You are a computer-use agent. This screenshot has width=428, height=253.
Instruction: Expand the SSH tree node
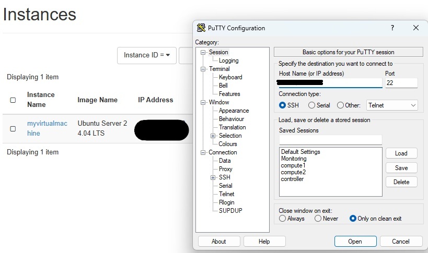pyautogui.click(x=213, y=177)
